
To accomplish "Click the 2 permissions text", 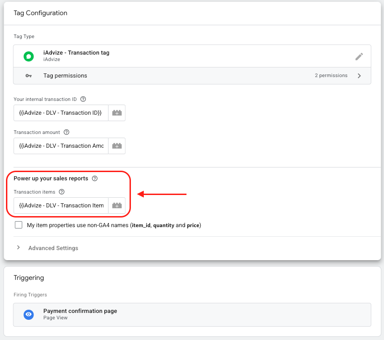I will tap(331, 76).
